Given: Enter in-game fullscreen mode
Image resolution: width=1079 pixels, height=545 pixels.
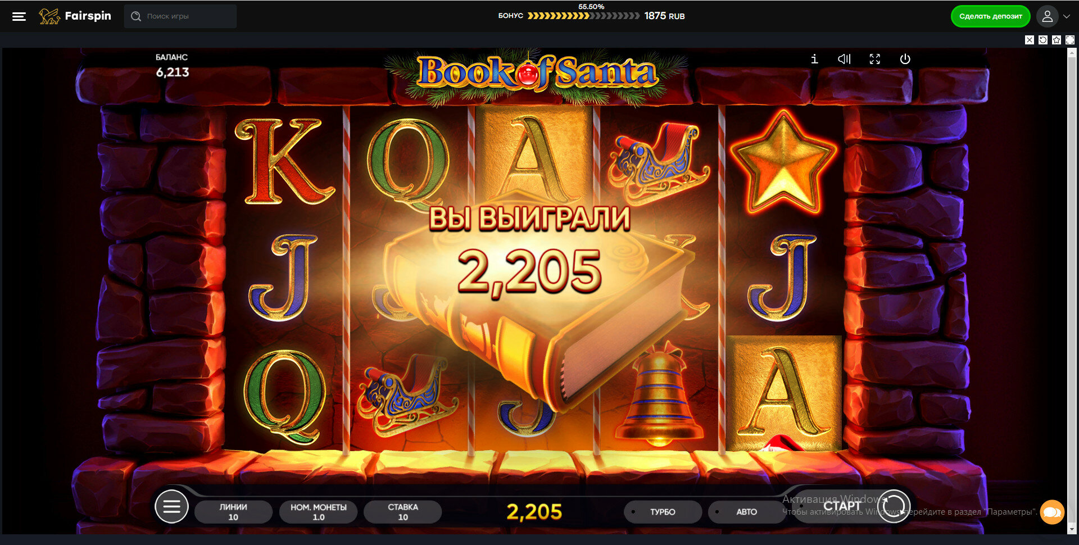Looking at the screenshot, I should (x=874, y=59).
